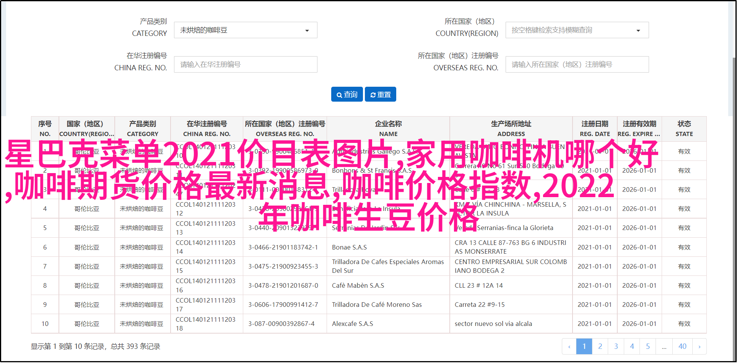
Task: Click address CRA 13 CALLE 87-763
Action: click(510, 247)
